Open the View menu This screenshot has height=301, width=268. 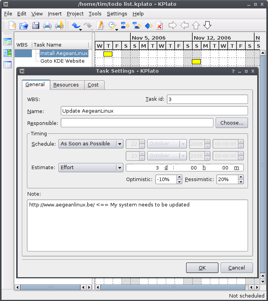tap(37, 14)
